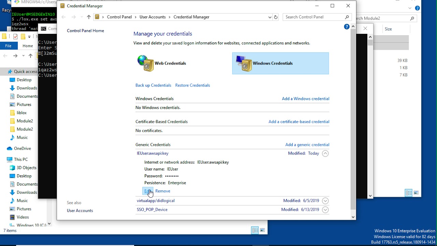Remove the IEUser:awsapi:key credential
Image resolution: width=437 pixels, height=246 pixels.
coord(163,191)
